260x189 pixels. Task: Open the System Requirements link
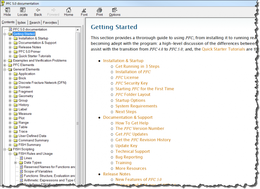[136, 106]
